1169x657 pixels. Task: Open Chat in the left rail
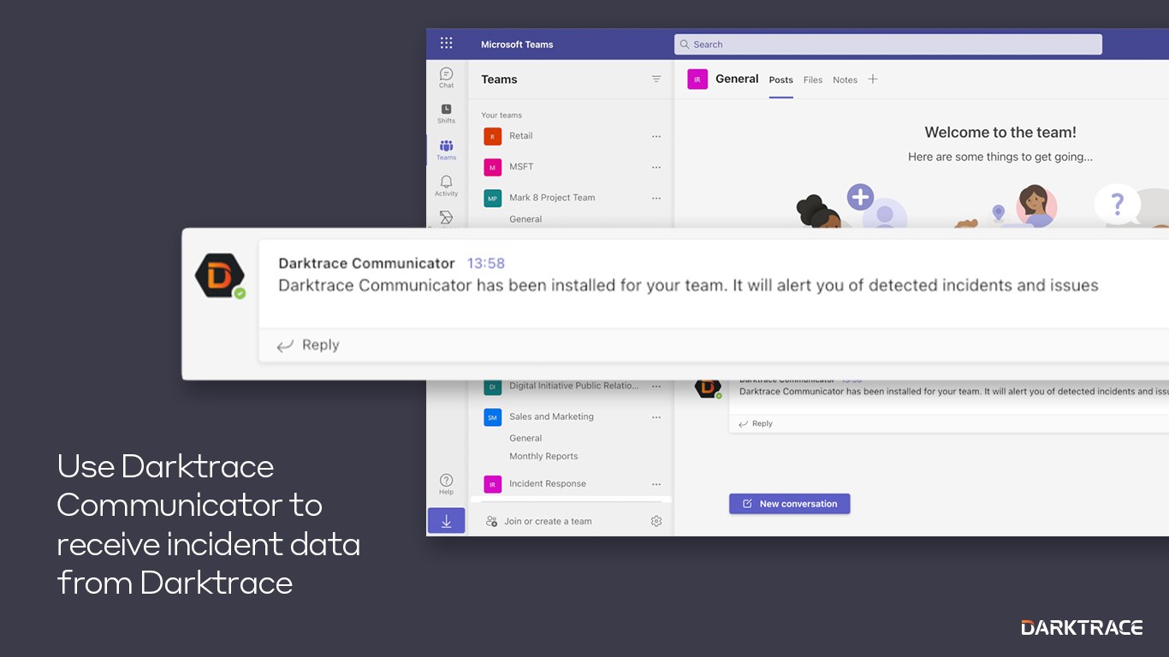point(446,78)
